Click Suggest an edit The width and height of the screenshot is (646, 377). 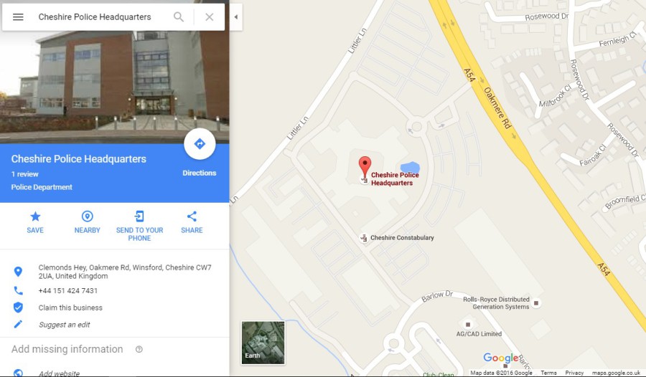[65, 325]
